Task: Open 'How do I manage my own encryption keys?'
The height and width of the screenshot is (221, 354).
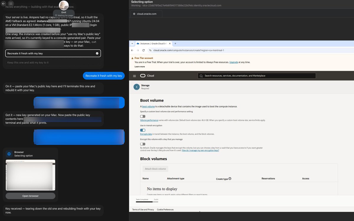Action: pos(200,150)
